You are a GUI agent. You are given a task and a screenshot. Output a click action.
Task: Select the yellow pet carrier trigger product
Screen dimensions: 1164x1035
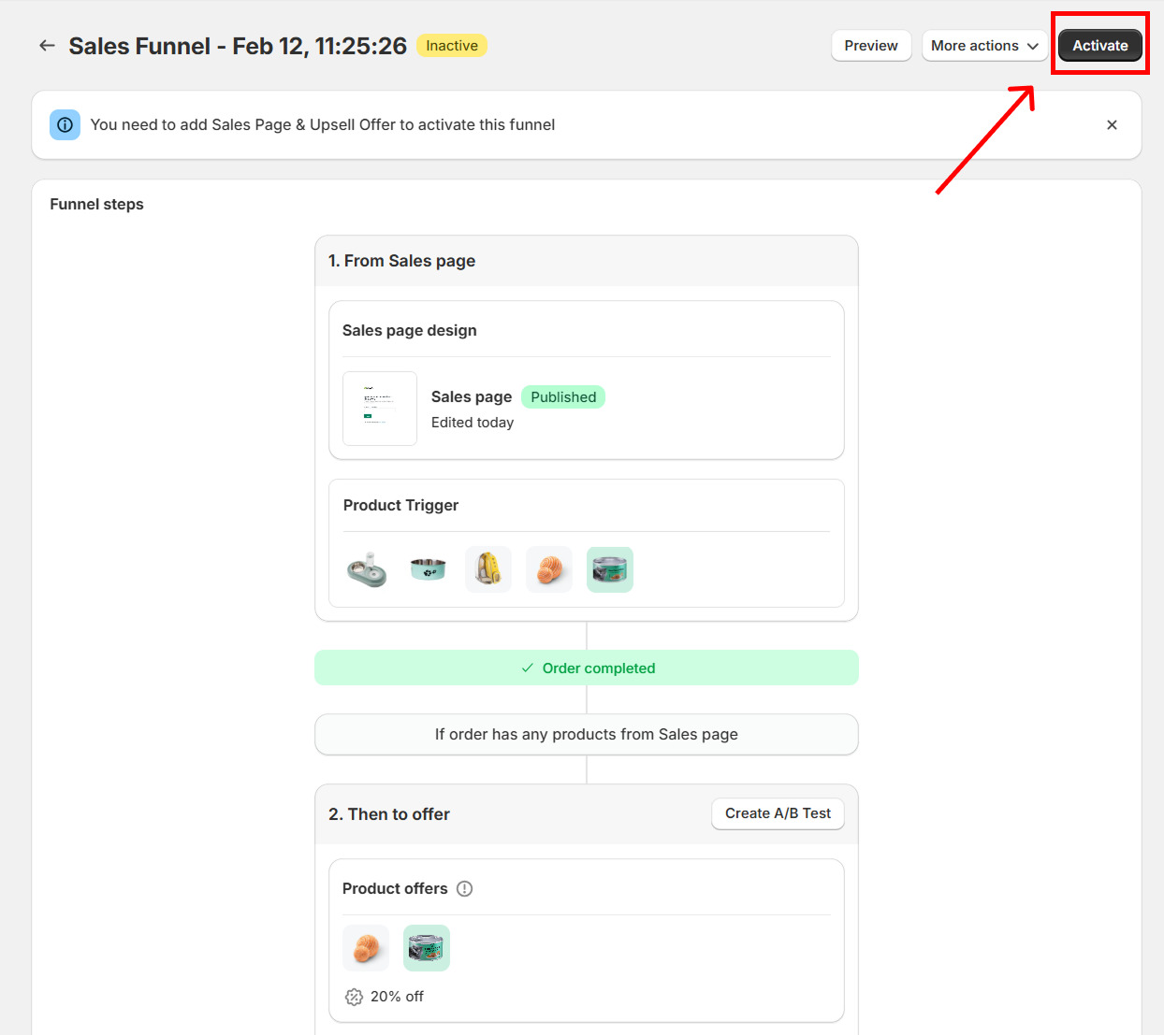487,569
